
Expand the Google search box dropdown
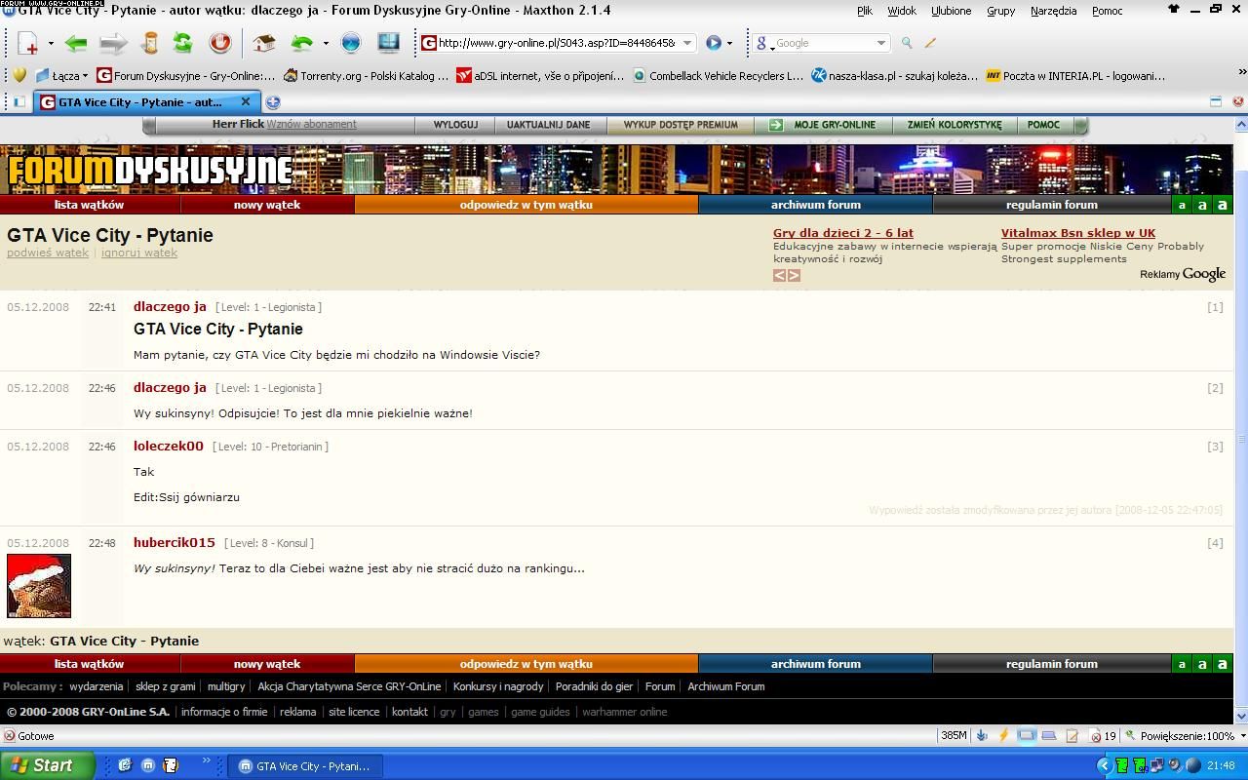(x=881, y=43)
